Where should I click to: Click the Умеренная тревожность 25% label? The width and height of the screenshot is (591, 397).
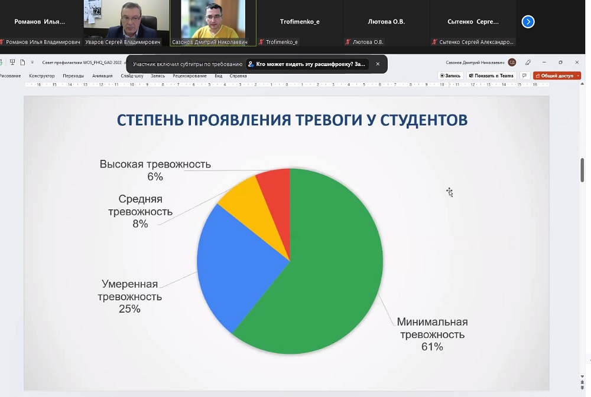pyautogui.click(x=129, y=296)
